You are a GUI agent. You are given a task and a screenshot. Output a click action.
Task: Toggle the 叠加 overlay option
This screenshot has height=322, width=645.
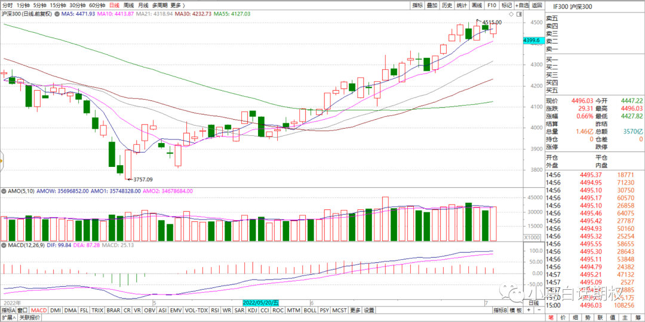432,5
